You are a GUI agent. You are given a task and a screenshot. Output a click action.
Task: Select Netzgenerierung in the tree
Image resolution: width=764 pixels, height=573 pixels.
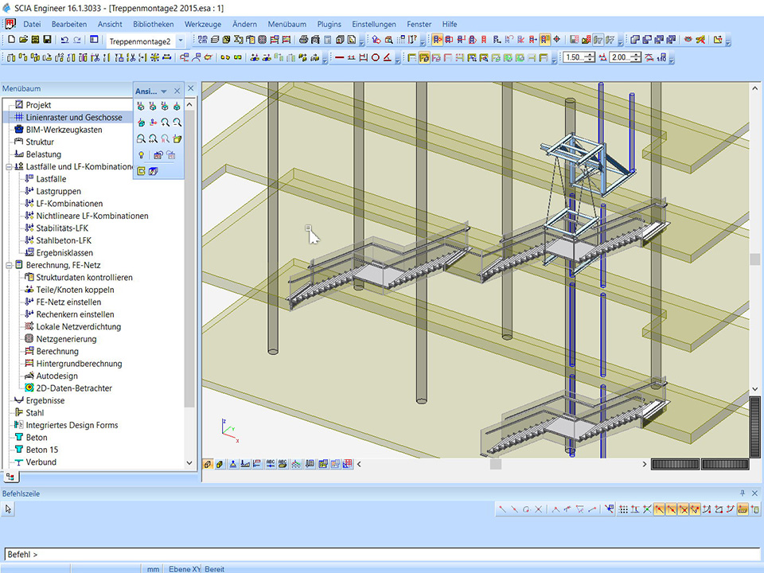tap(66, 339)
